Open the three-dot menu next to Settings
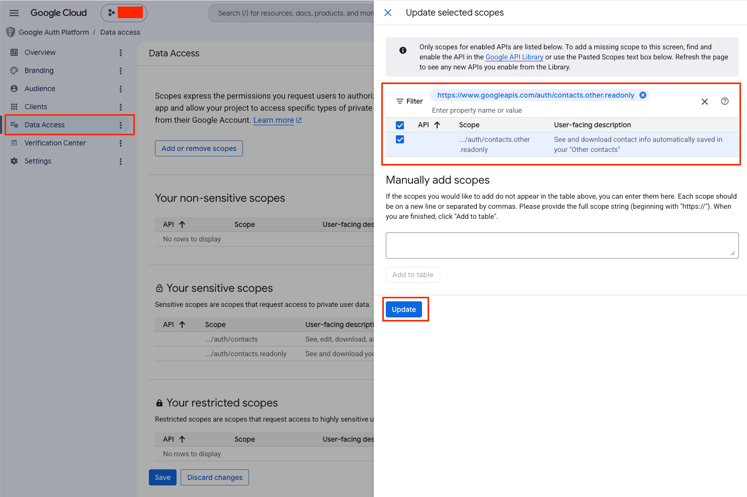747x497 pixels. tap(121, 161)
